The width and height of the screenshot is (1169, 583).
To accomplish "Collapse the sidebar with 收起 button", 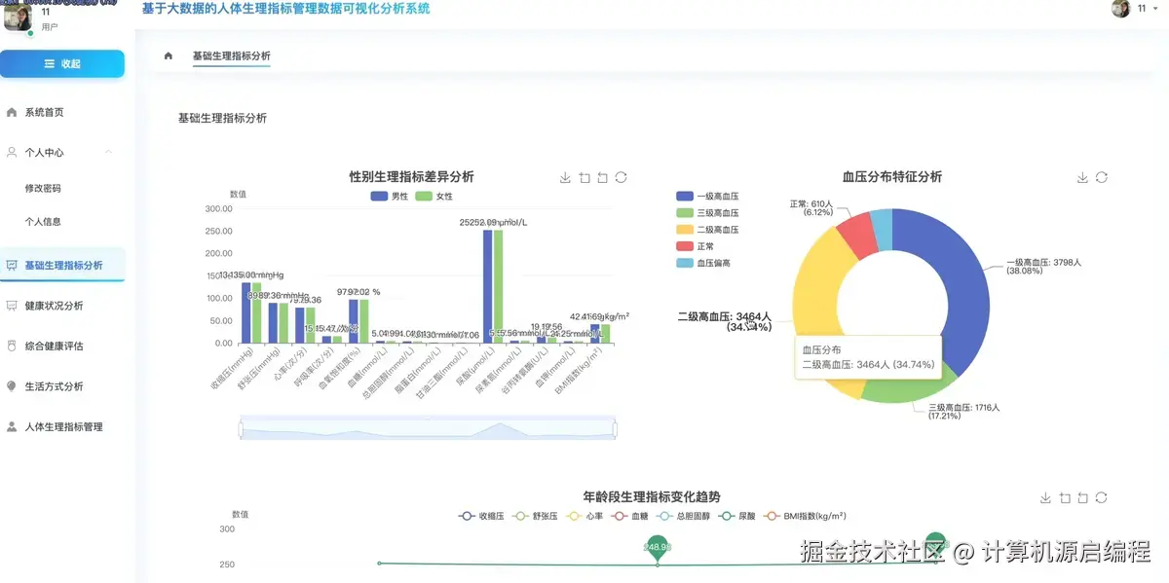I will (61, 63).
